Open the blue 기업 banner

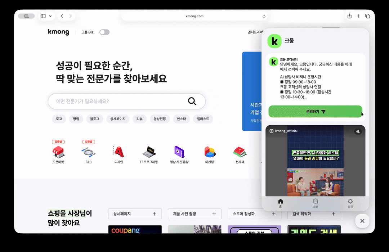252,91
